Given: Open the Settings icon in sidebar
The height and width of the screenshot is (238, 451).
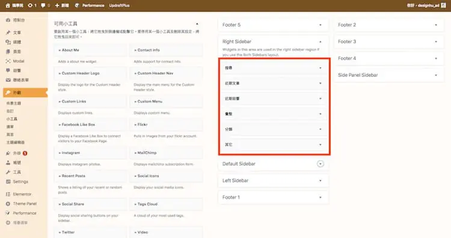Looking at the screenshot, I should [x=8, y=182].
